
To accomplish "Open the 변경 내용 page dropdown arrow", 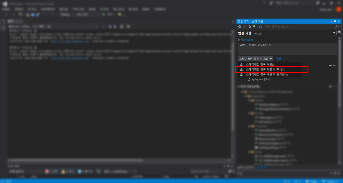I will click(x=334, y=33).
